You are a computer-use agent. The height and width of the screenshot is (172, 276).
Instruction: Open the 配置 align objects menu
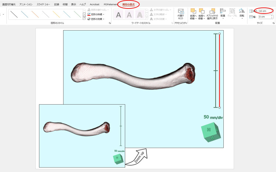(223, 14)
